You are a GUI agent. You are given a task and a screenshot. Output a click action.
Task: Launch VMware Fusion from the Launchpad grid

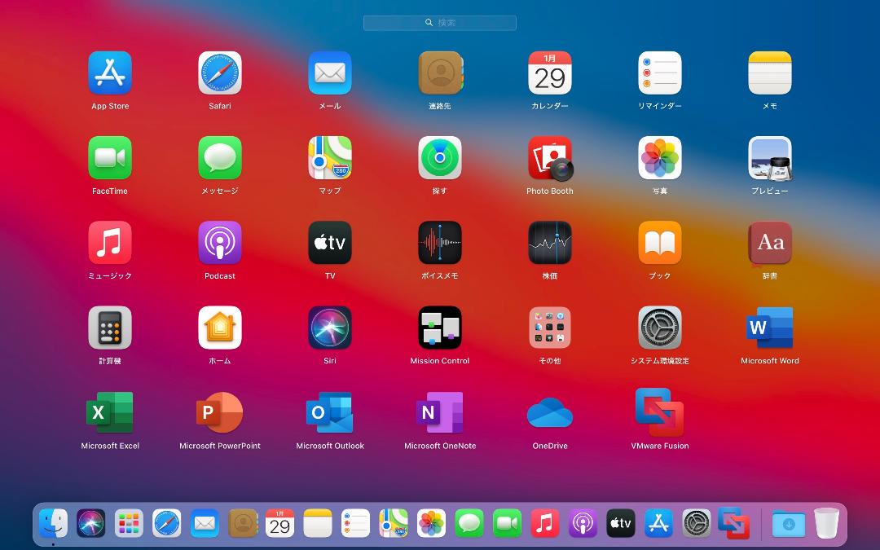pos(660,412)
